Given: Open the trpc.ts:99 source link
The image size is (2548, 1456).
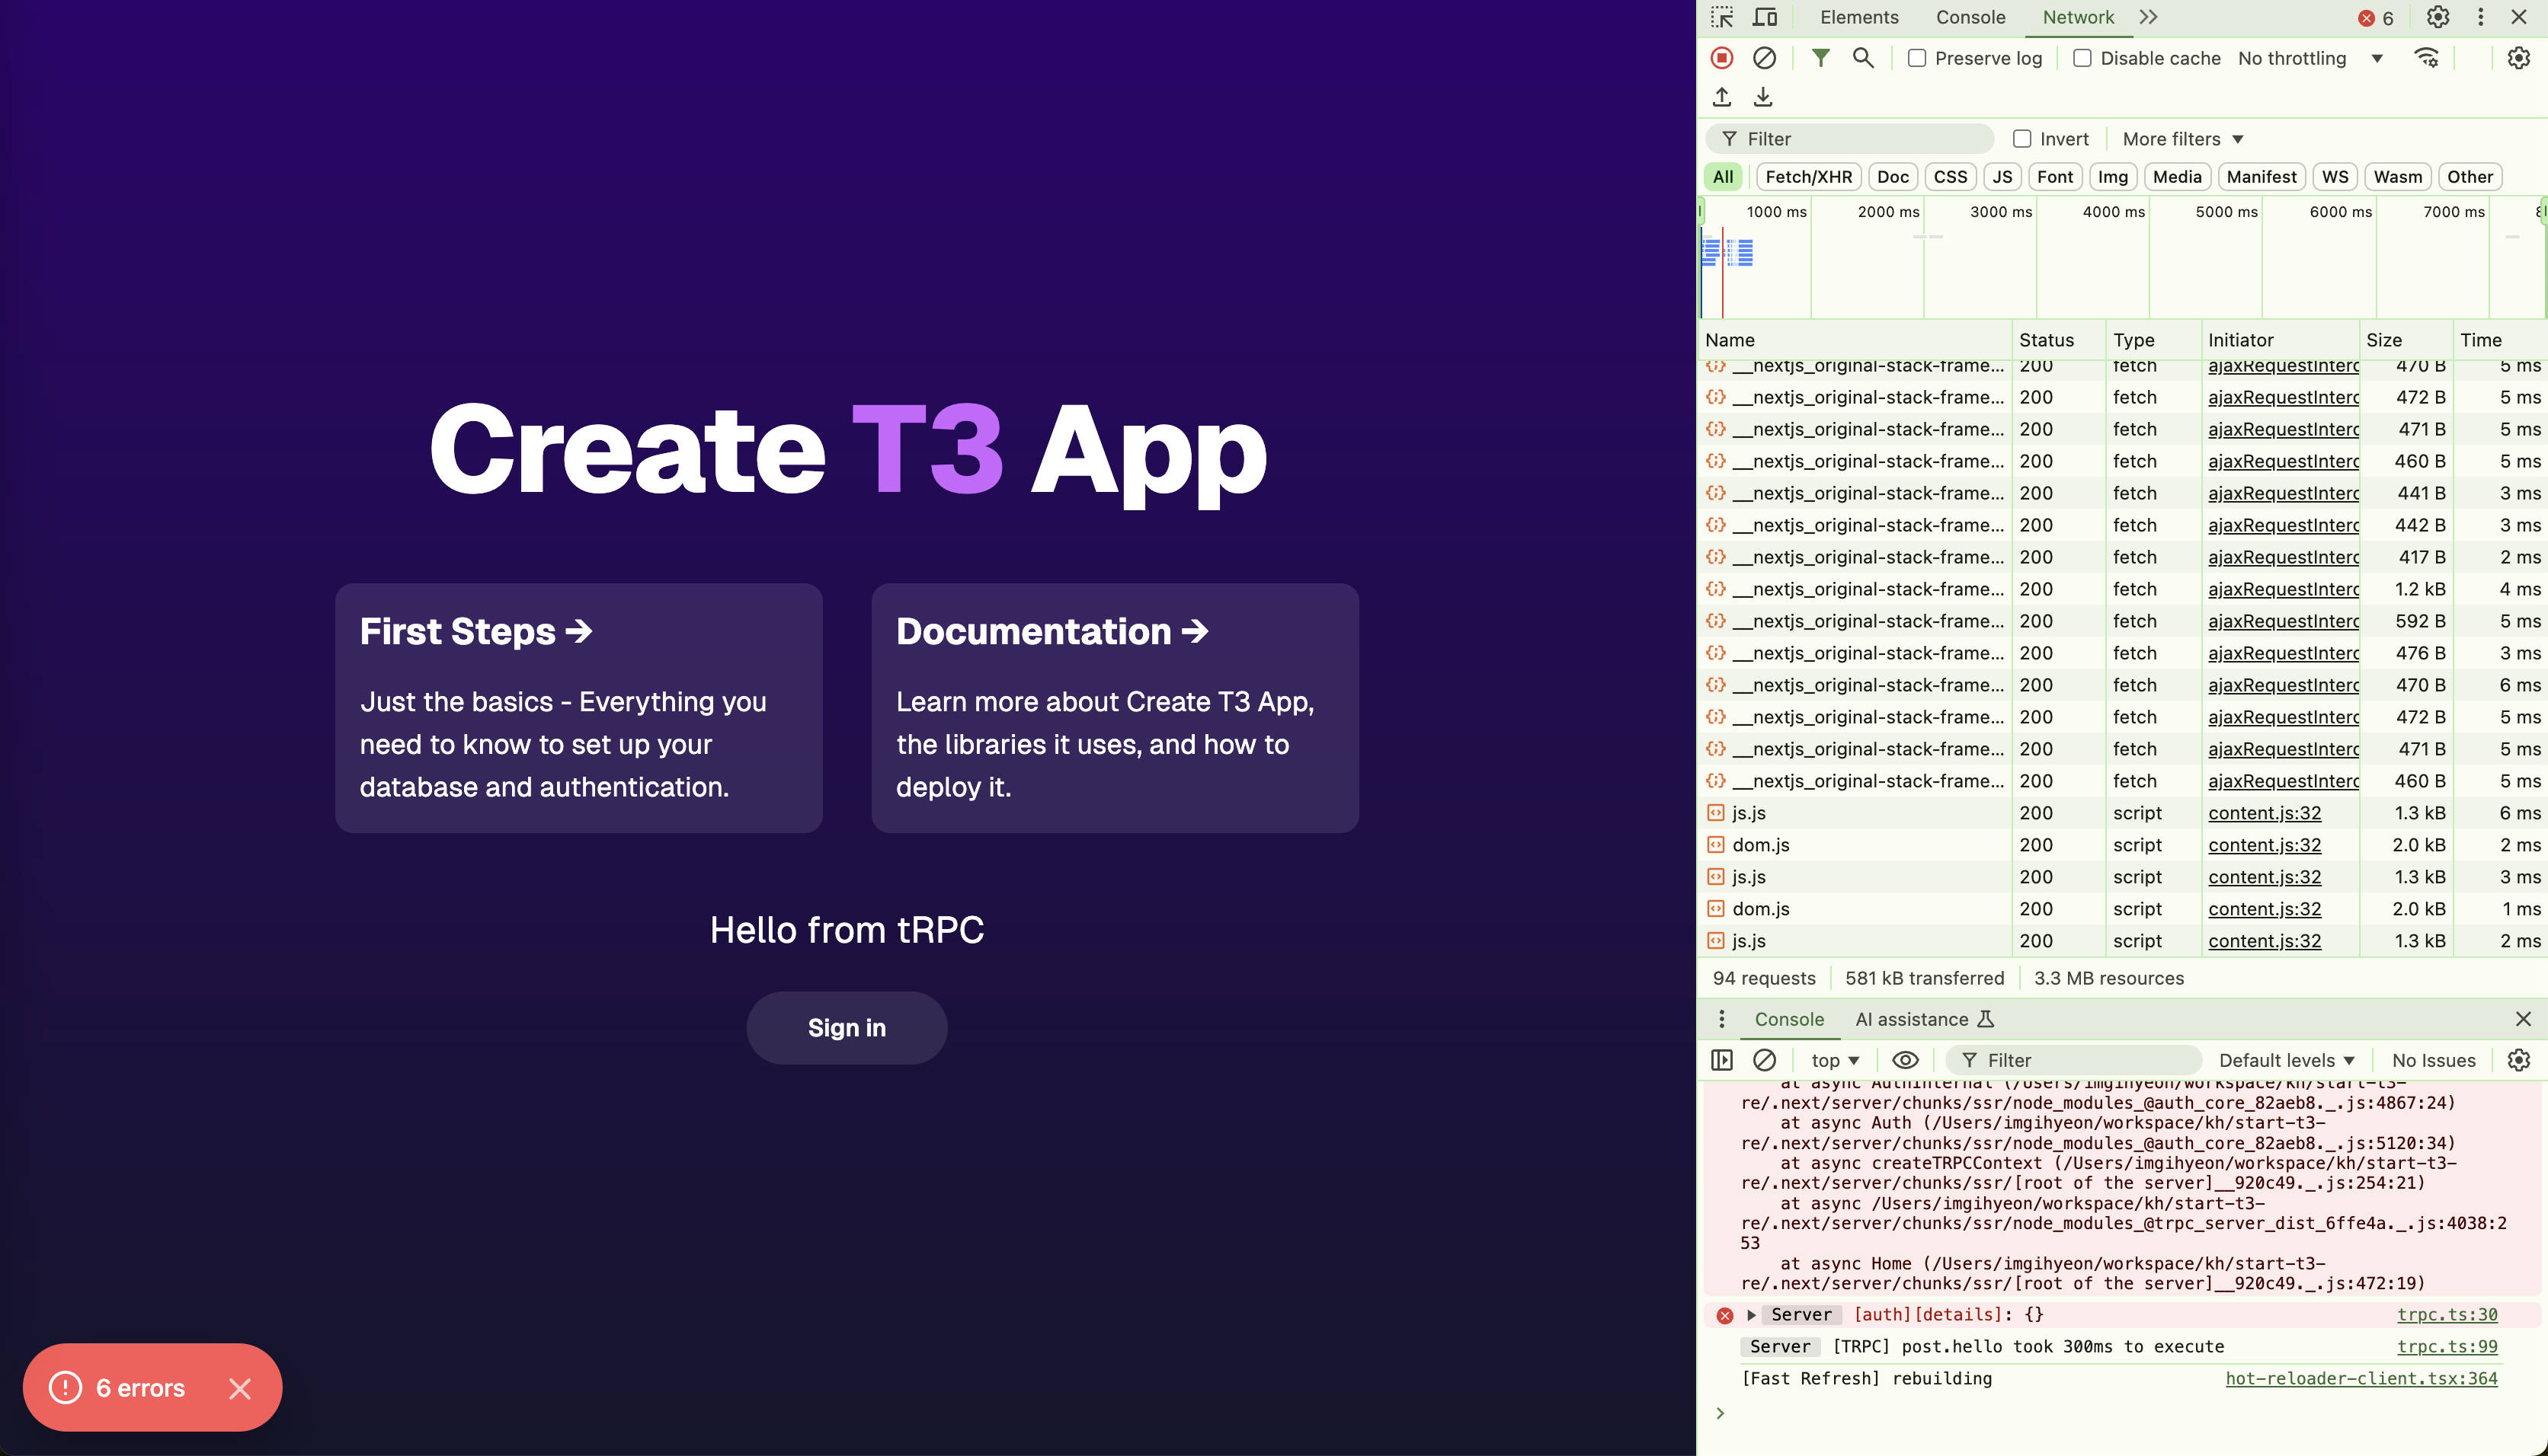Looking at the screenshot, I should click(x=2447, y=1347).
